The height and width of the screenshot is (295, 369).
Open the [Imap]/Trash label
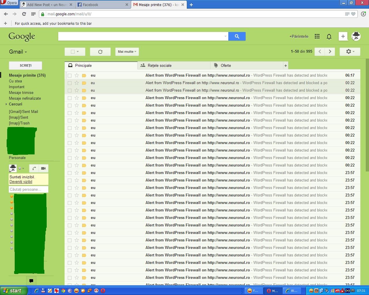pyautogui.click(x=19, y=123)
